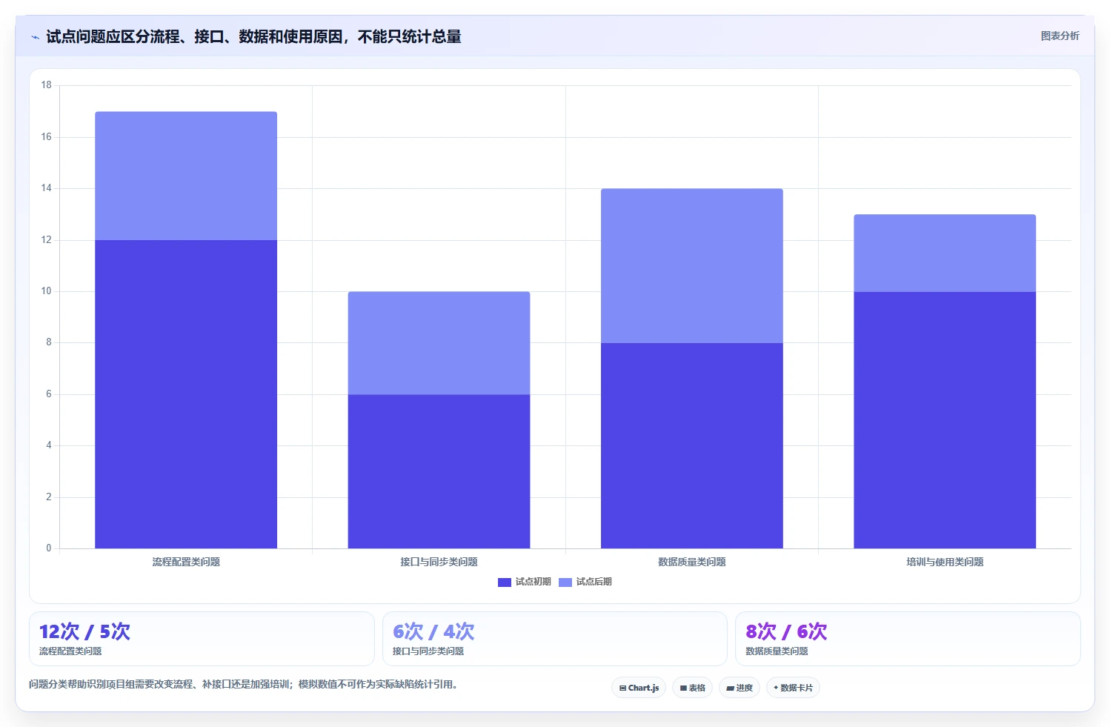Click the chart headline about 试点问题应区分流程
This screenshot has width=1110, height=727.
[x=253, y=36]
